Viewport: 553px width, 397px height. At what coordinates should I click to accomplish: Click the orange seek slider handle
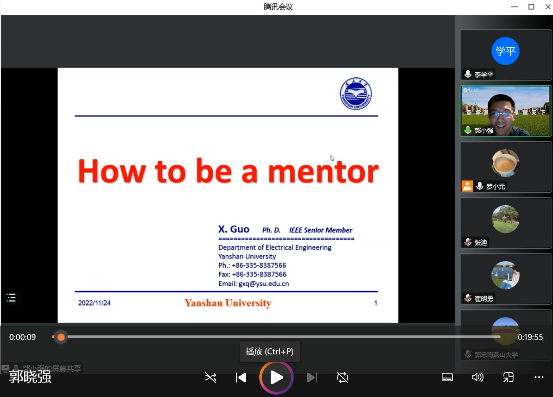(61, 337)
